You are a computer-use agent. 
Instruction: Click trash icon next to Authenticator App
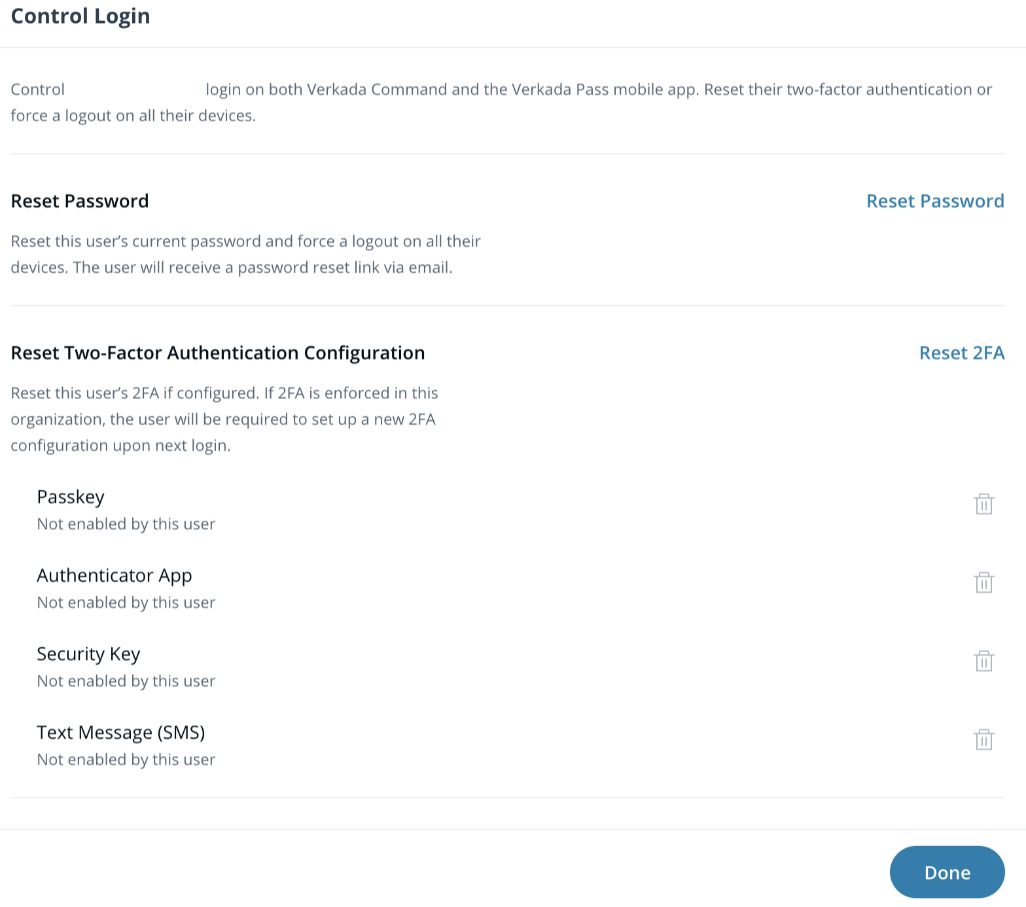coord(983,582)
